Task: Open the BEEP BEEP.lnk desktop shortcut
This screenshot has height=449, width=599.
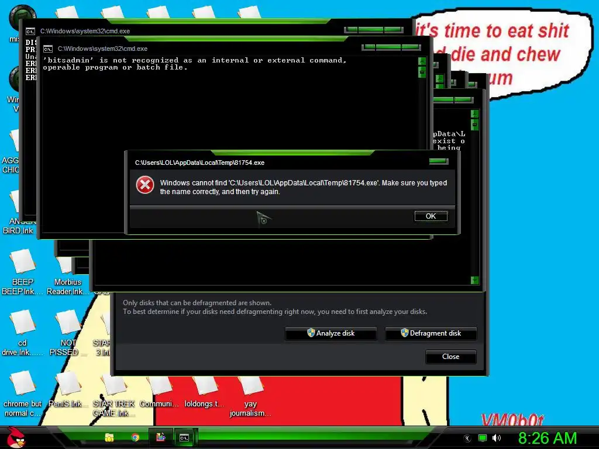Action: pos(22,272)
